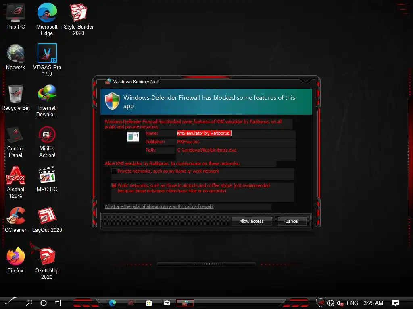This screenshot has height=309, width=413.
Task: Click the muted volume tray icon
Action: pyautogui.click(x=340, y=303)
